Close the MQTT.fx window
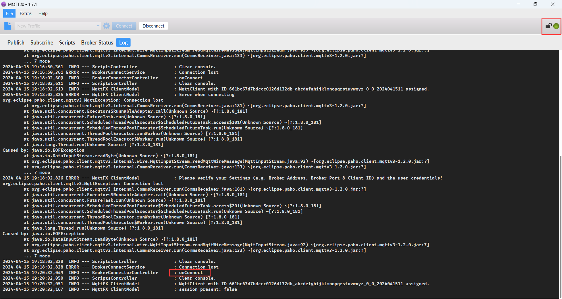This screenshot has width=562, height=299. (x=553, y=4)
